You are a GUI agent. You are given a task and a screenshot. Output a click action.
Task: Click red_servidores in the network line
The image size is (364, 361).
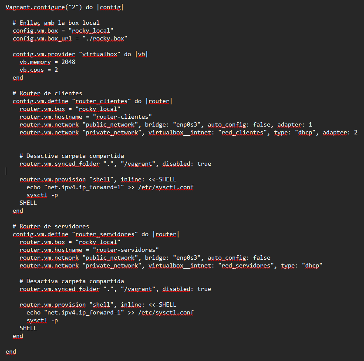pos(246,265)
